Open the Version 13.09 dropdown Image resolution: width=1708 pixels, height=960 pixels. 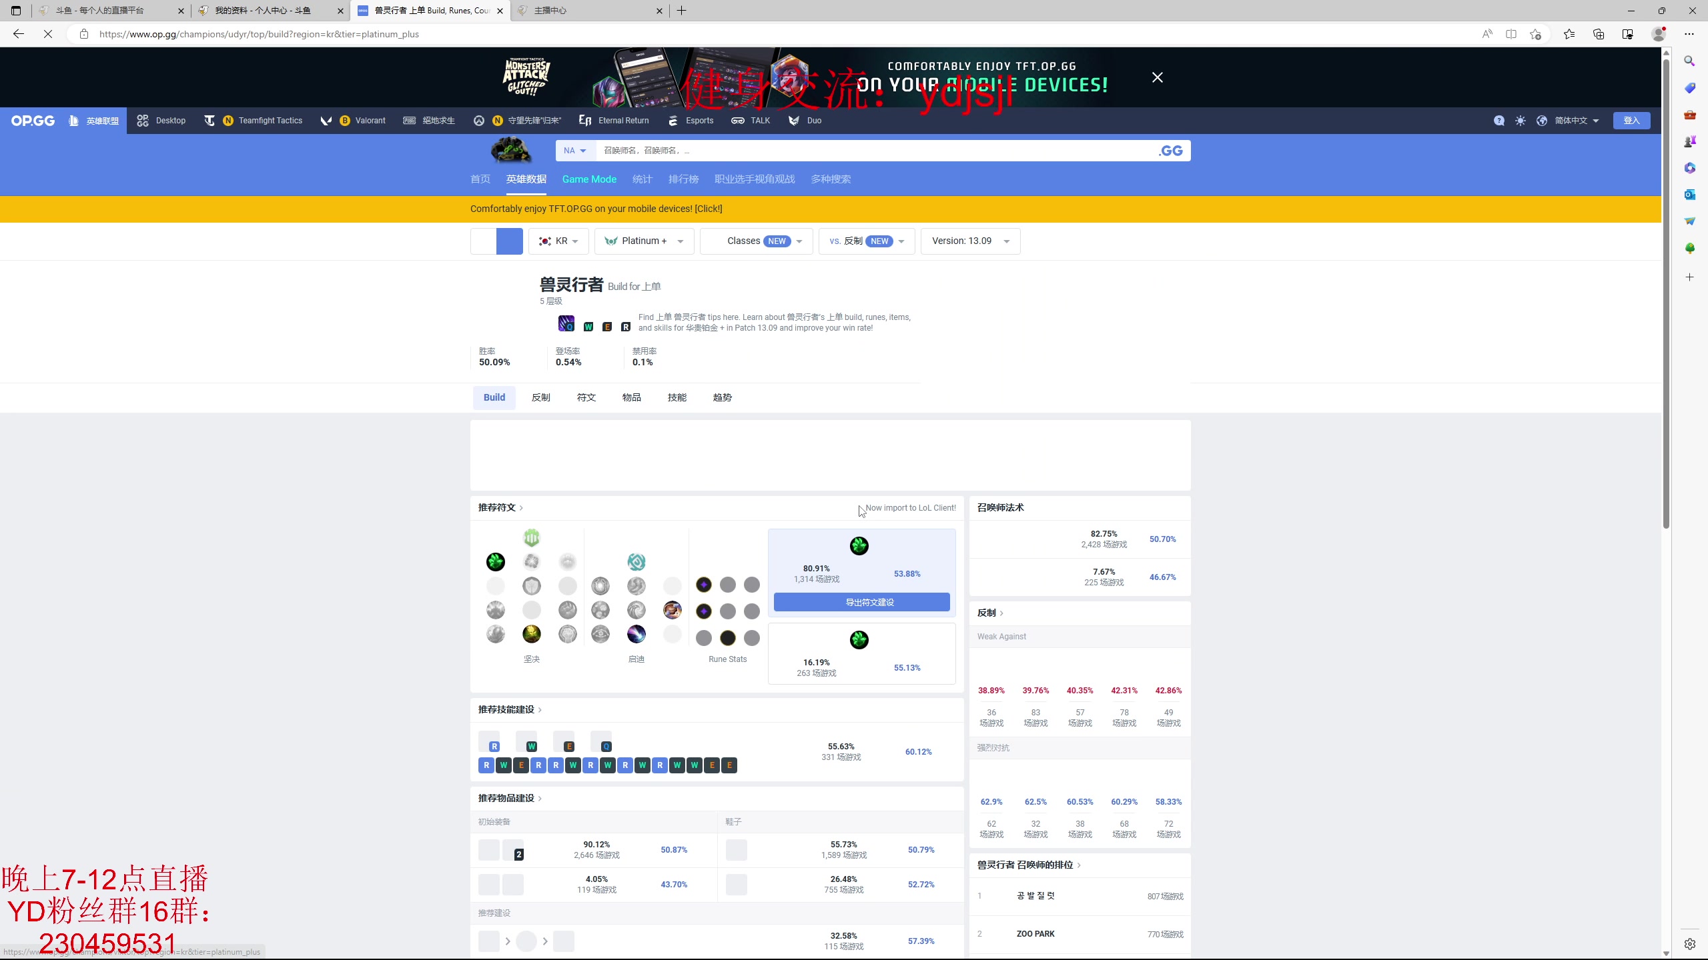coord(970,241)
